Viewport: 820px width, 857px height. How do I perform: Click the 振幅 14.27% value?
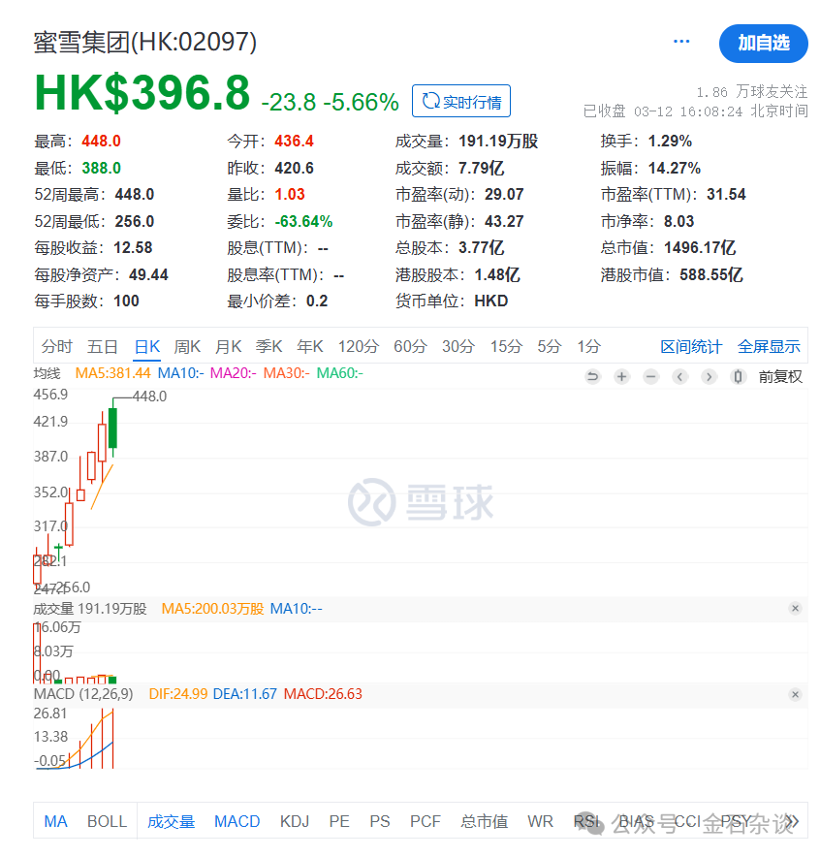(675, 168)
